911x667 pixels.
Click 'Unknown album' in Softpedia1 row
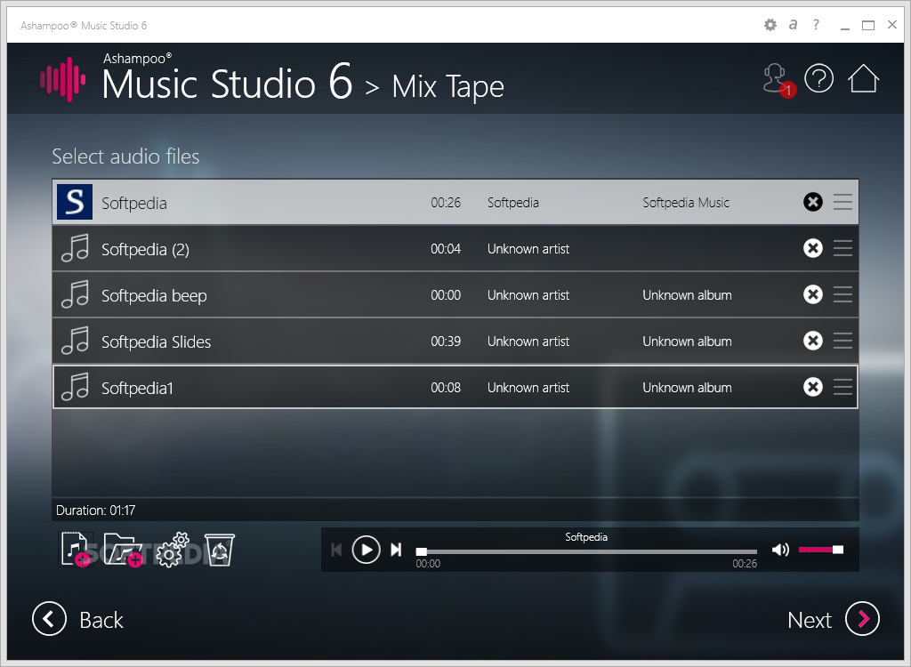687,388
